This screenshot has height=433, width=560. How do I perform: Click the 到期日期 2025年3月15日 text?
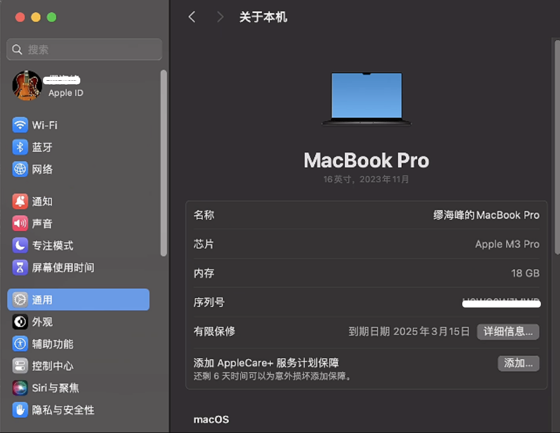pos(409,332)
